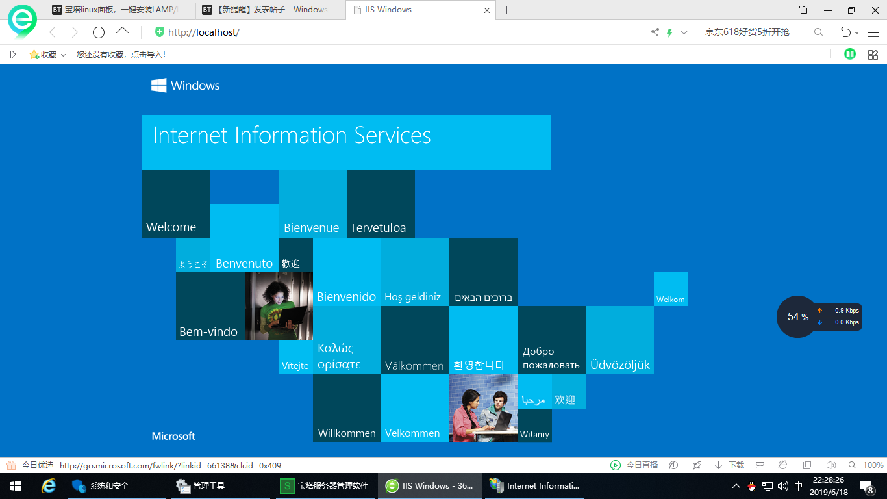Image resolution: width=887 pixels, height=499 pixels.
Task: Click the Tervetuloa tile
Action: coord(381,203)
